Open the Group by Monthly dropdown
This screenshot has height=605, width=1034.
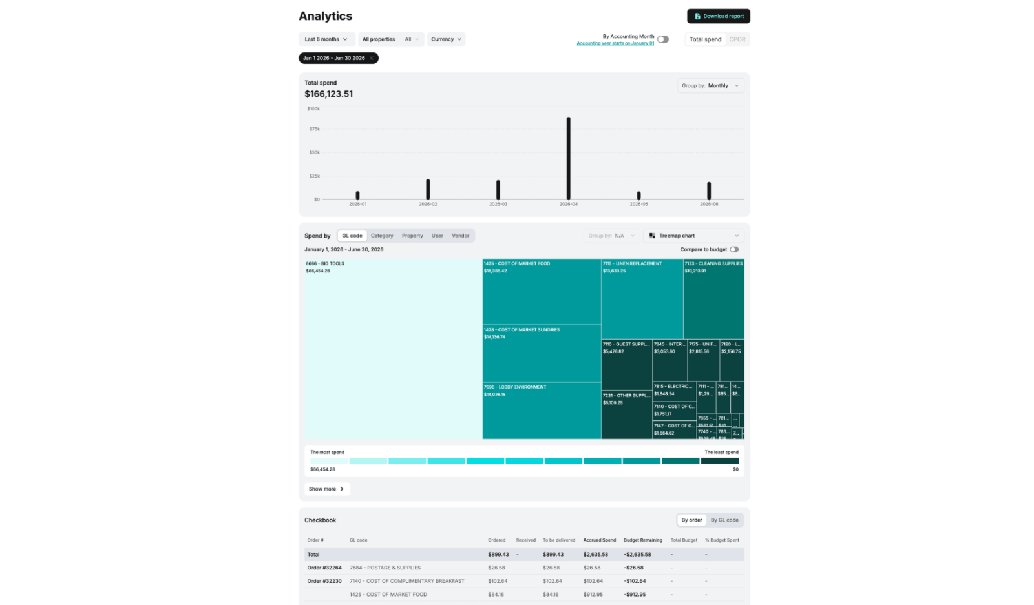[x=710, y=85]
